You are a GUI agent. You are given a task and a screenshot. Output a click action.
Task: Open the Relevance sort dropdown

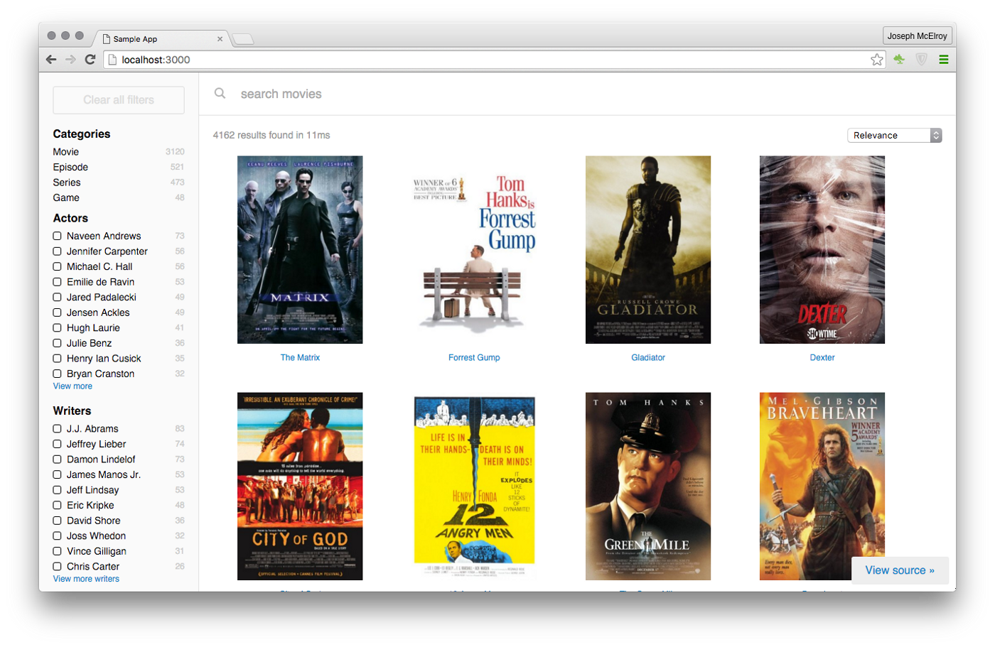(895, 135)
